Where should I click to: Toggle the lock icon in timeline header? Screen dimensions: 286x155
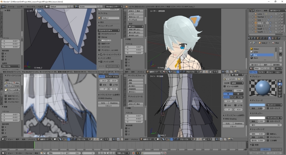pyautogui.click(x=44, y=153)
